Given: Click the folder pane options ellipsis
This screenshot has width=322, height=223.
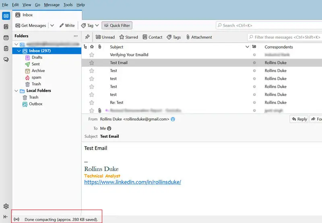Looking at the screenshot, I should pyautogui.click(x=76, y=36).
